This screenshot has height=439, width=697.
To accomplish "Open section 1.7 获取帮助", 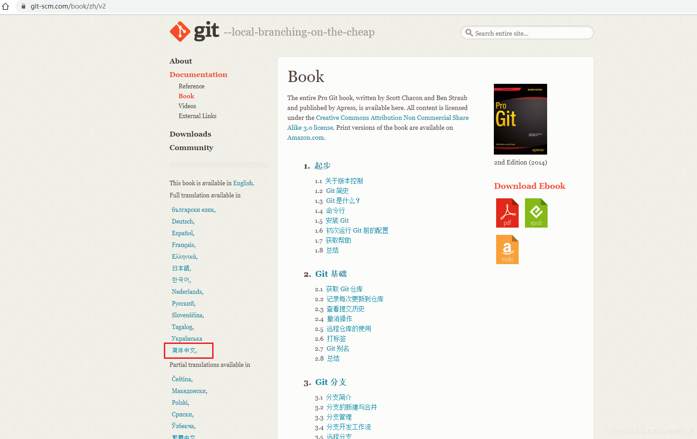I will (339, 240).
